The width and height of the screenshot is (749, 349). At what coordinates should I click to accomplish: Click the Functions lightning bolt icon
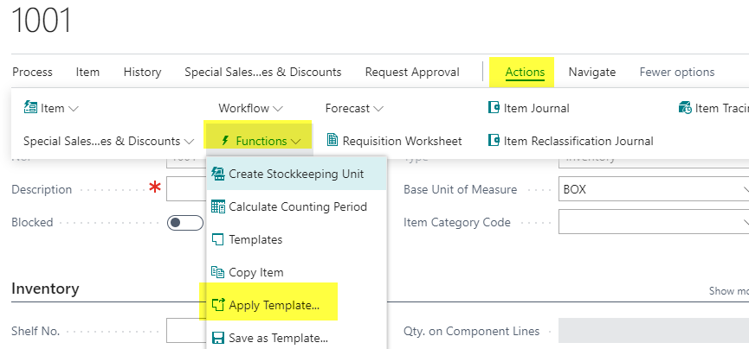(225, 141)
